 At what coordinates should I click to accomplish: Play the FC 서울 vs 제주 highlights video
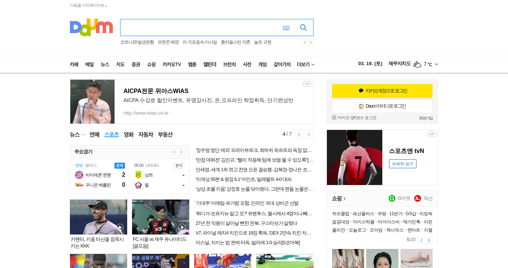(182, 227)
